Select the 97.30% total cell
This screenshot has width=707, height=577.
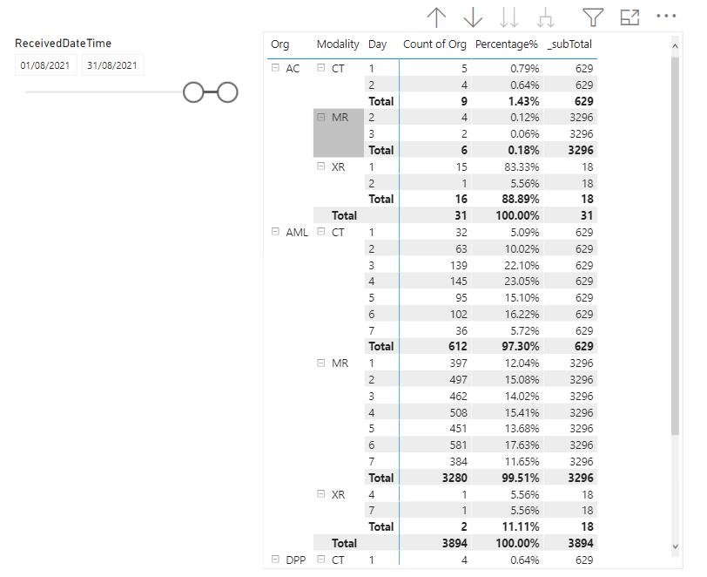point(508,346)
